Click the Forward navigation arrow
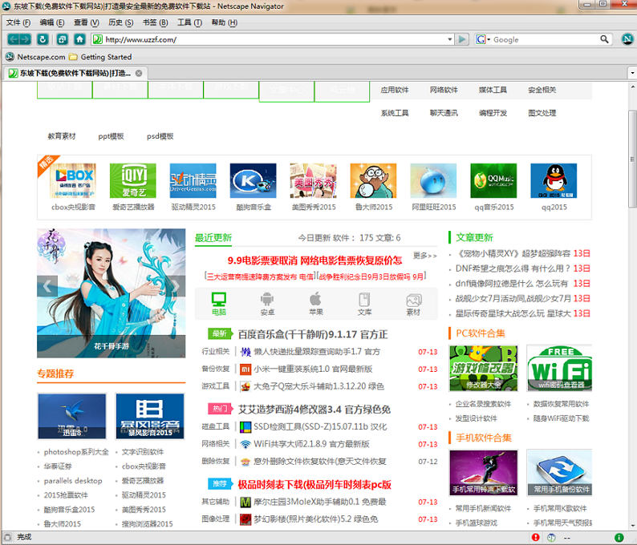The width and height of the screenshot is (637, 545). pos(25,39)
